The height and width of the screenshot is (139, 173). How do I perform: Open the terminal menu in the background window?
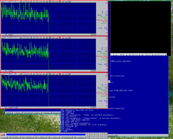click(x=56, y=113)
